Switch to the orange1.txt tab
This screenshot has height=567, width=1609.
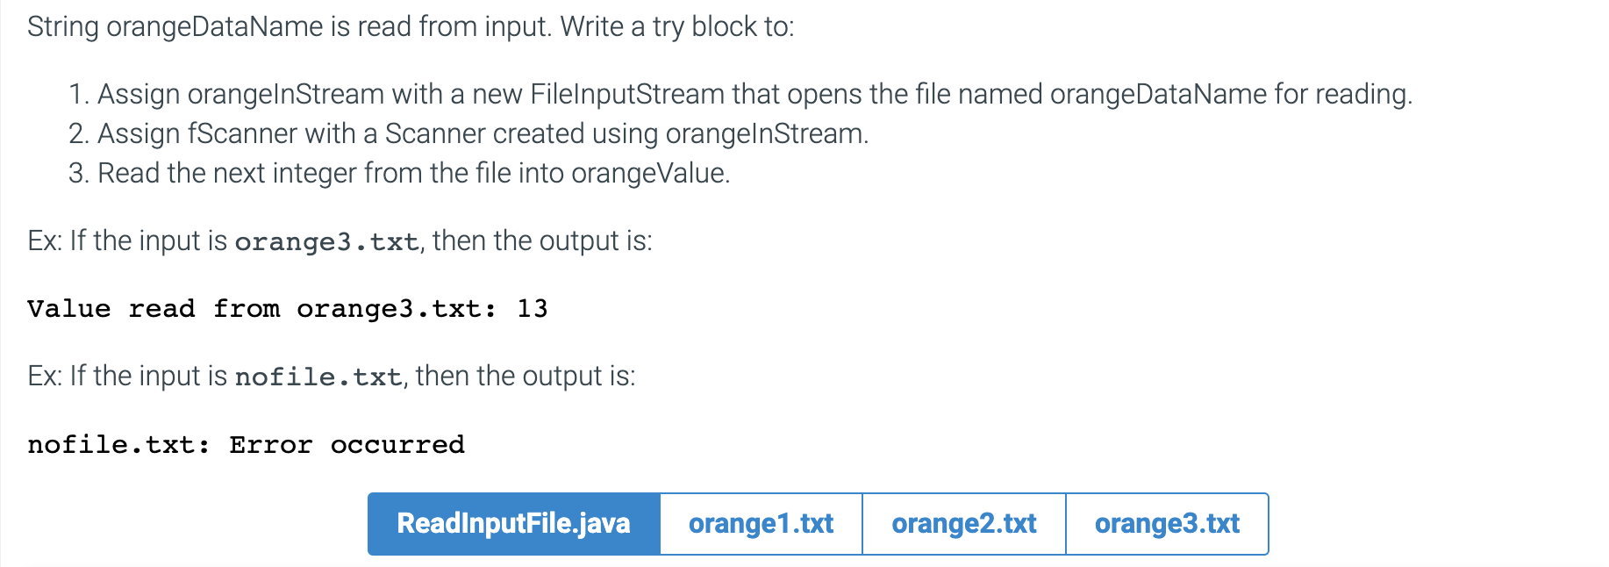point(761,524)
